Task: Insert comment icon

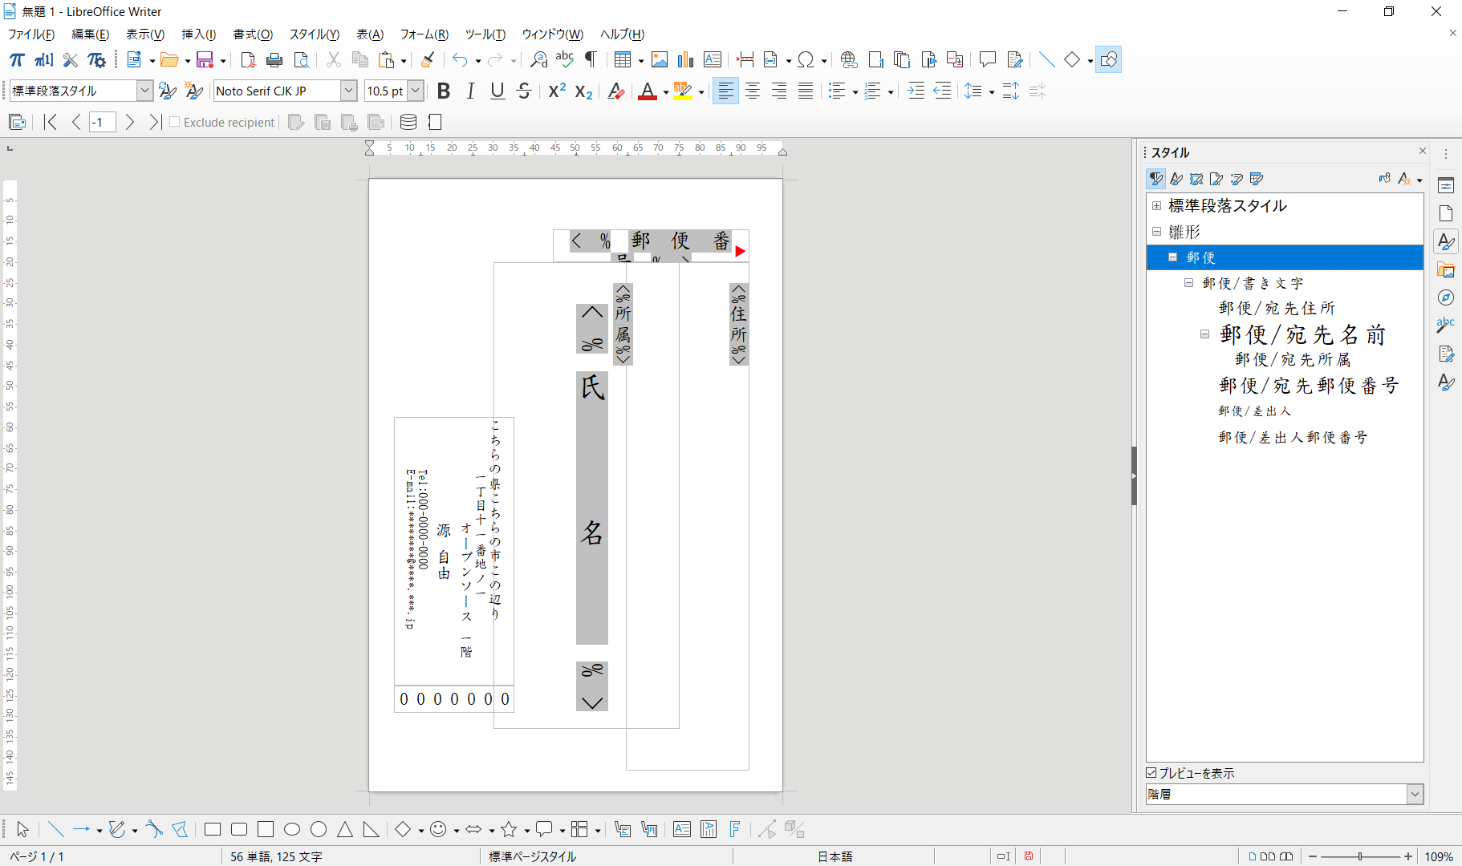Action: pos(988,60)
